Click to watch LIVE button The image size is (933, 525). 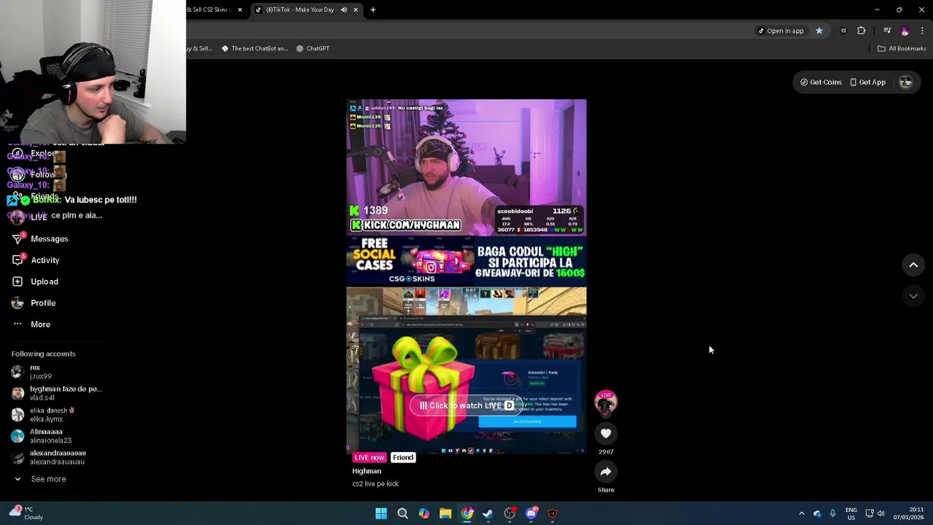[466, 405]
